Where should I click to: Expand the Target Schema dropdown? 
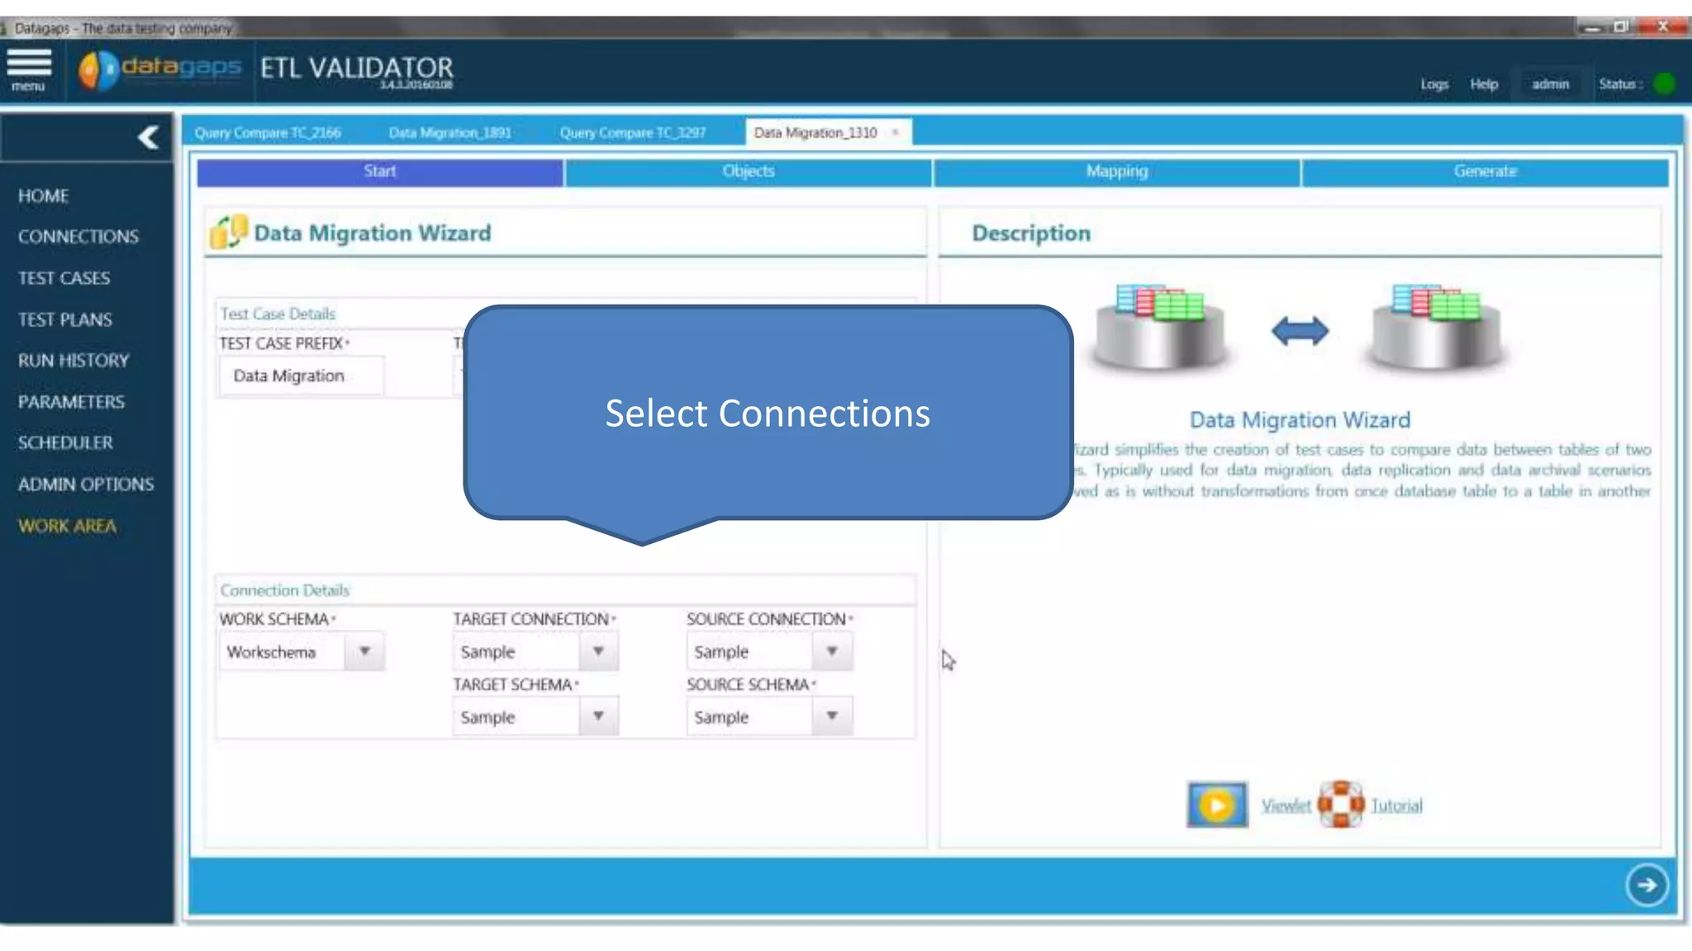pyautogui.click(x=598, y=717)
